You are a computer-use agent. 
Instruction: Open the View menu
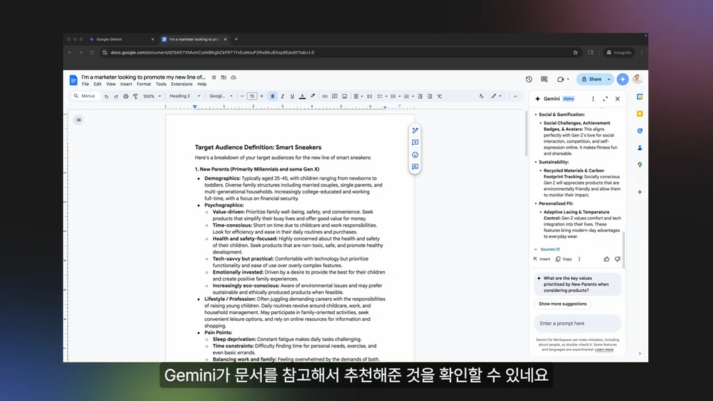[x=111, y=84]
